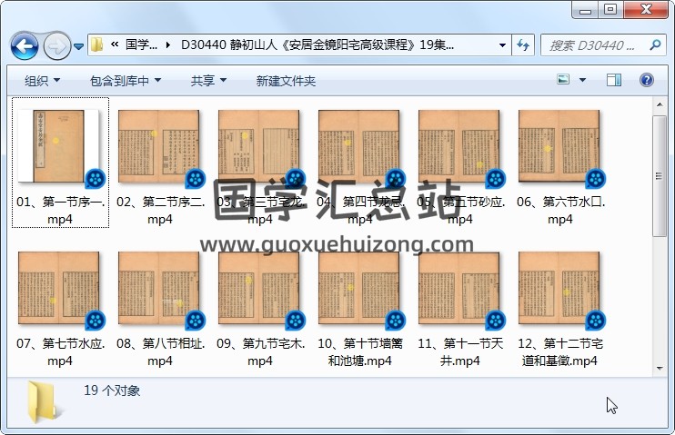Click file name 01、第一节序一.mp4
Screen dimensions: 675x435
point(60,210)
